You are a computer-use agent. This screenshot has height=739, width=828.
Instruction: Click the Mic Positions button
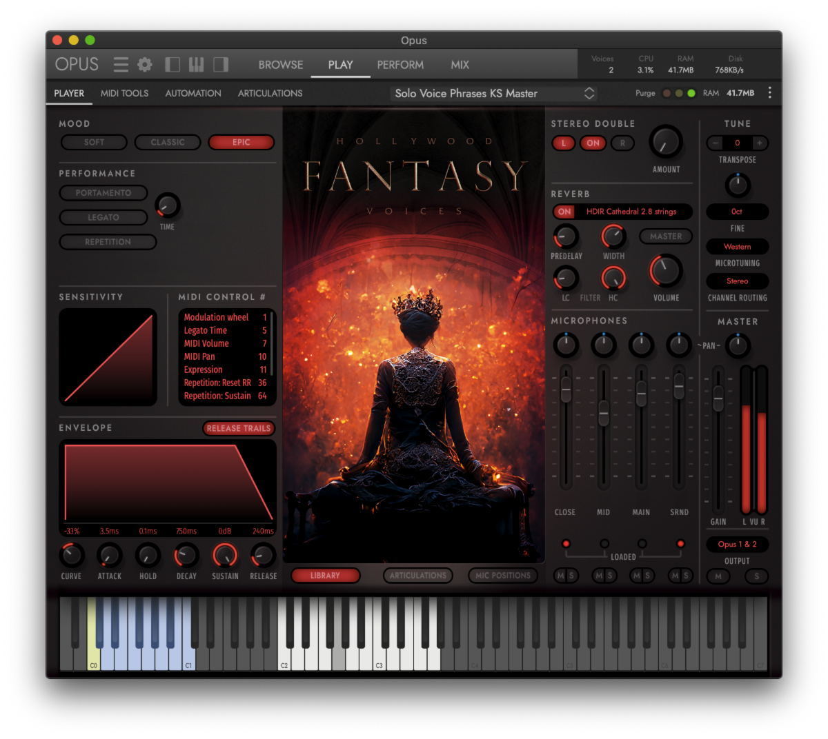(x=503, y=575)
